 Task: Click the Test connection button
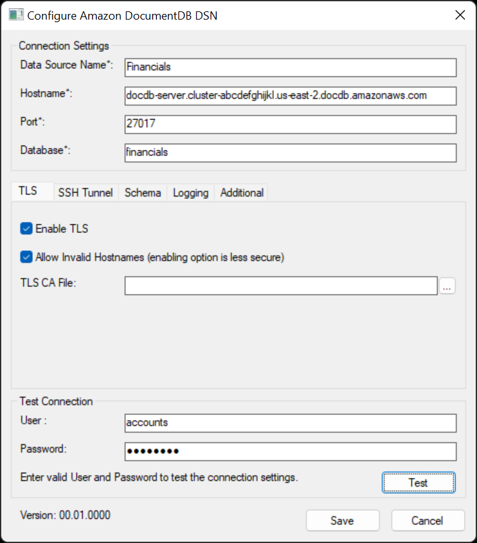418,482
